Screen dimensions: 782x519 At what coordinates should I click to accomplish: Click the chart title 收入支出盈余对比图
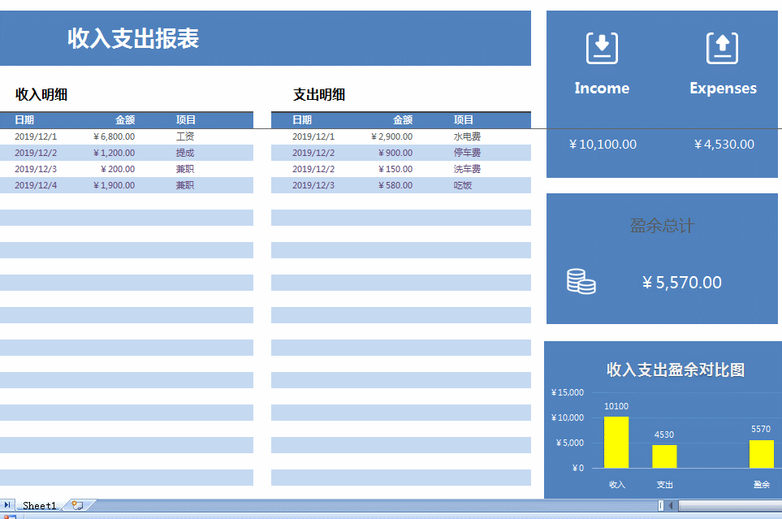coord(676,370)
